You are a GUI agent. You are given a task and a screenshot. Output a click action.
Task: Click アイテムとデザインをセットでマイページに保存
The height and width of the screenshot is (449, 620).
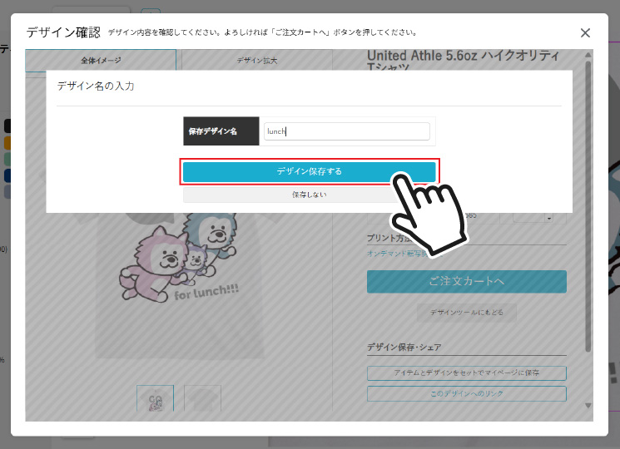[466, 373]
